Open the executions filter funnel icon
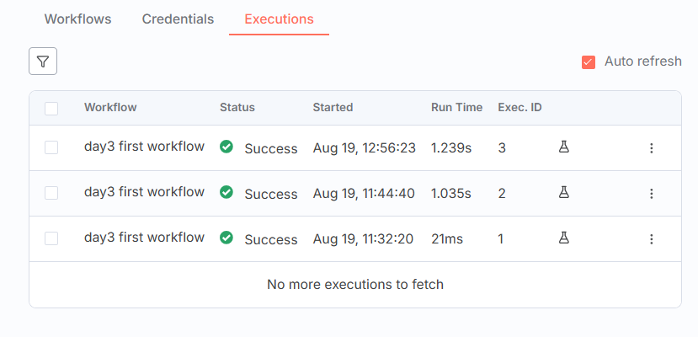This screenshot has height=337, width=698. 43,62
